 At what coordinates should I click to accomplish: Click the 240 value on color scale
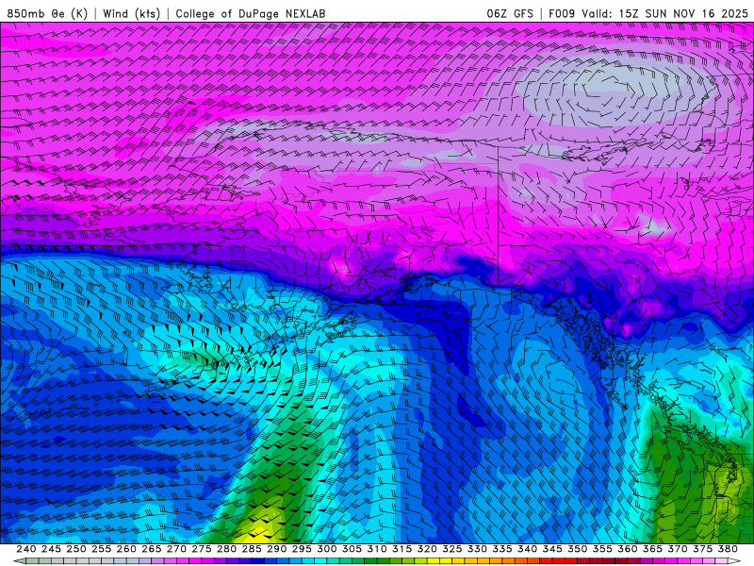[26, 549]
